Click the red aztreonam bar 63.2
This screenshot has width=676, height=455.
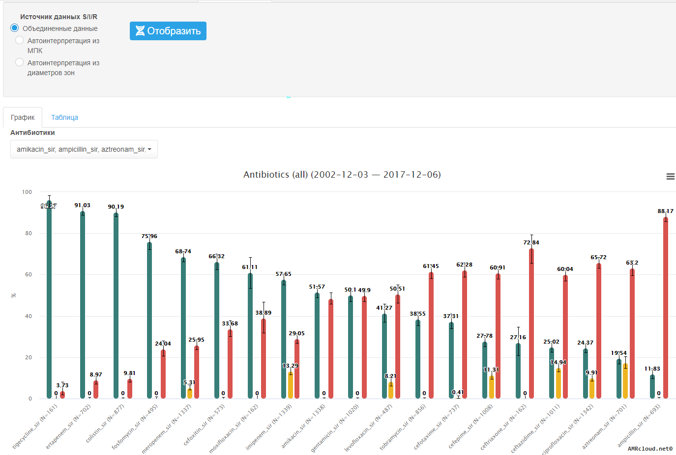point(632,333)
